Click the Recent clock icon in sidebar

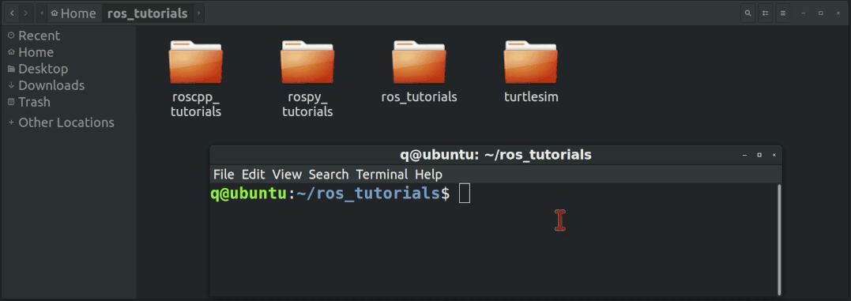[x=11, y=36]
